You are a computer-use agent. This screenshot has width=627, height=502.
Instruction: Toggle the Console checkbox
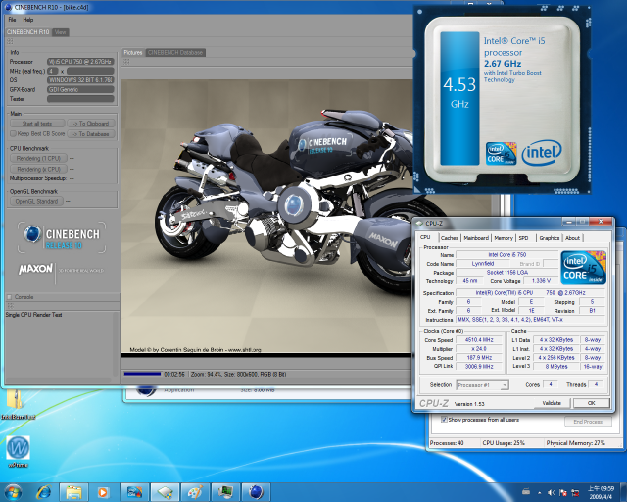9,297
